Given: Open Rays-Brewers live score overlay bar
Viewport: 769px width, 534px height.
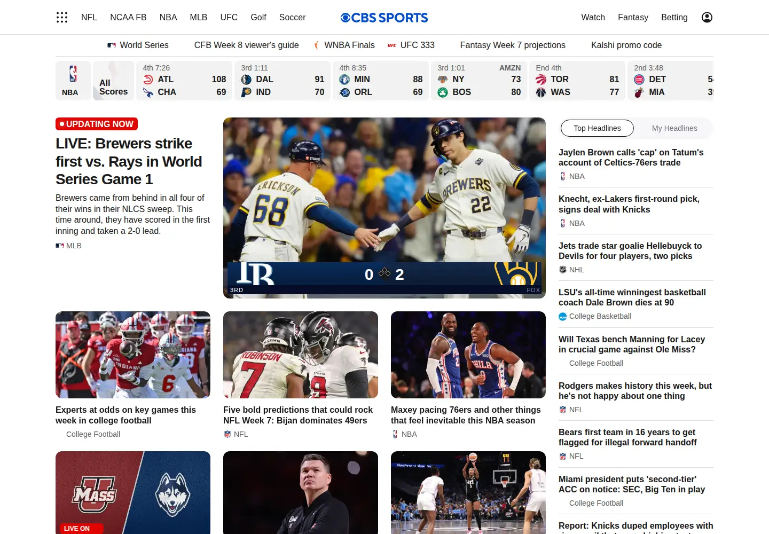Looking at the screenshot, I should (x=384, y=278).
